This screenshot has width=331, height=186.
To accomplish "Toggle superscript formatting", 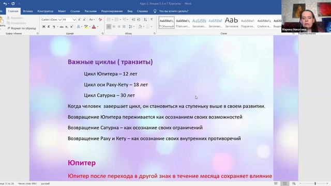I will 71,26.
